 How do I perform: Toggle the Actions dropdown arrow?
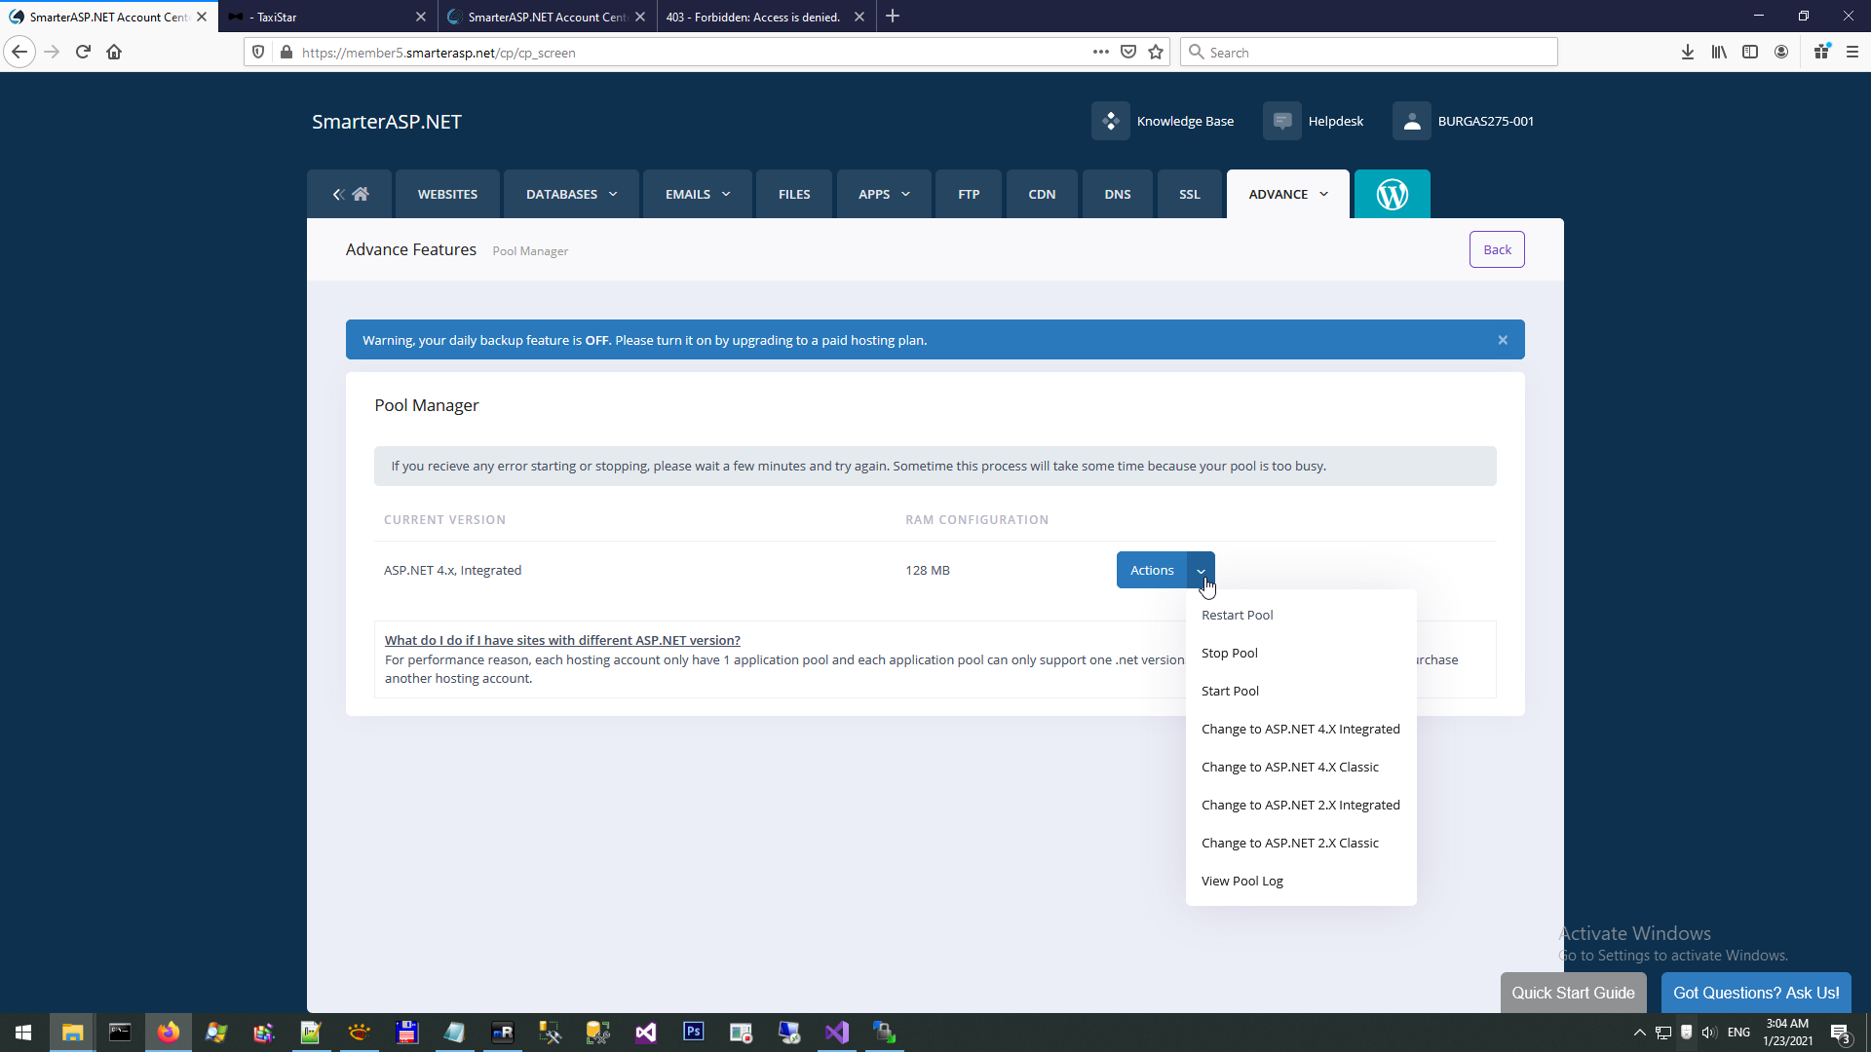1201,571
